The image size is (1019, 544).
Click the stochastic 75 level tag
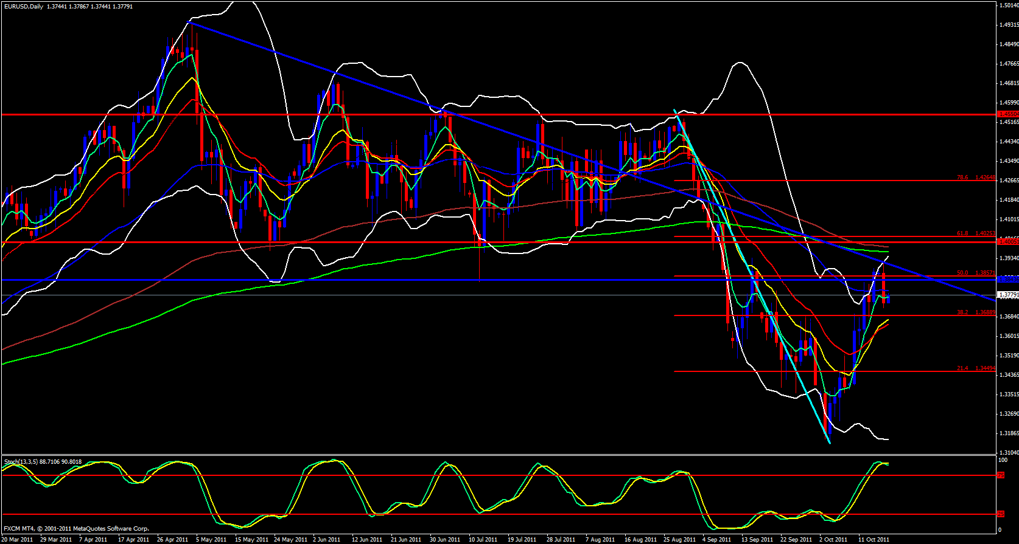click(x=1001, y=475)
